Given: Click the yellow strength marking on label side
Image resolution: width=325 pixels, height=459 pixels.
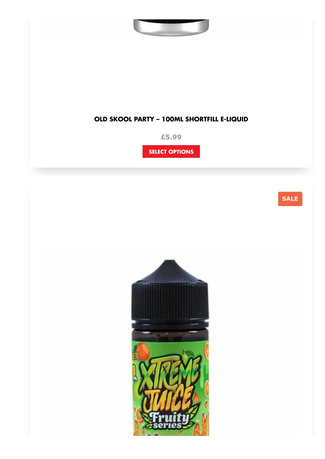Looking at the screenshot, I should pyautogui.click(x=135, y=367).
